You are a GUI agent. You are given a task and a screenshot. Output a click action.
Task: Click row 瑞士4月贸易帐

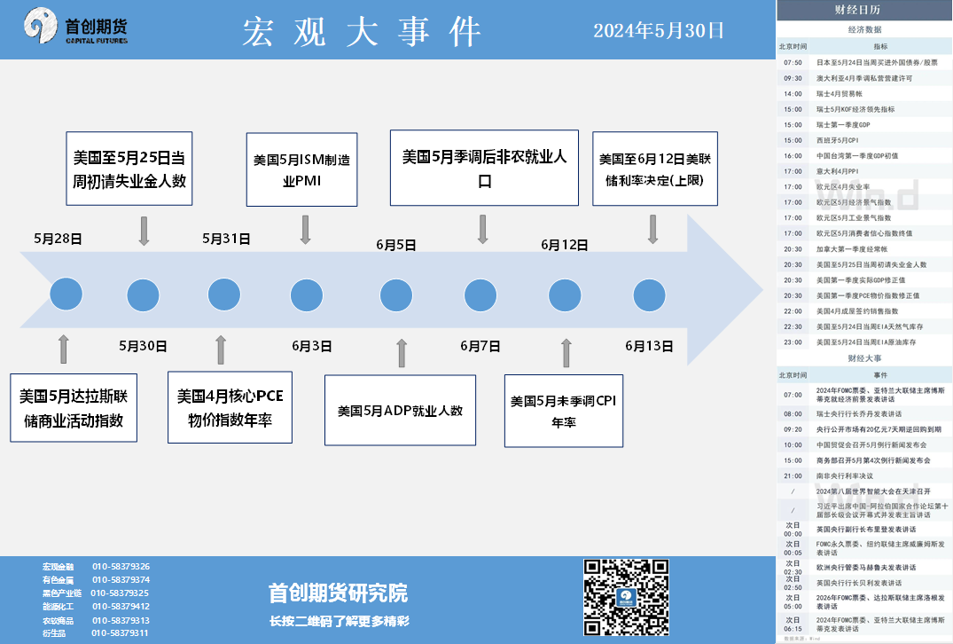click(x=865, y=94)
